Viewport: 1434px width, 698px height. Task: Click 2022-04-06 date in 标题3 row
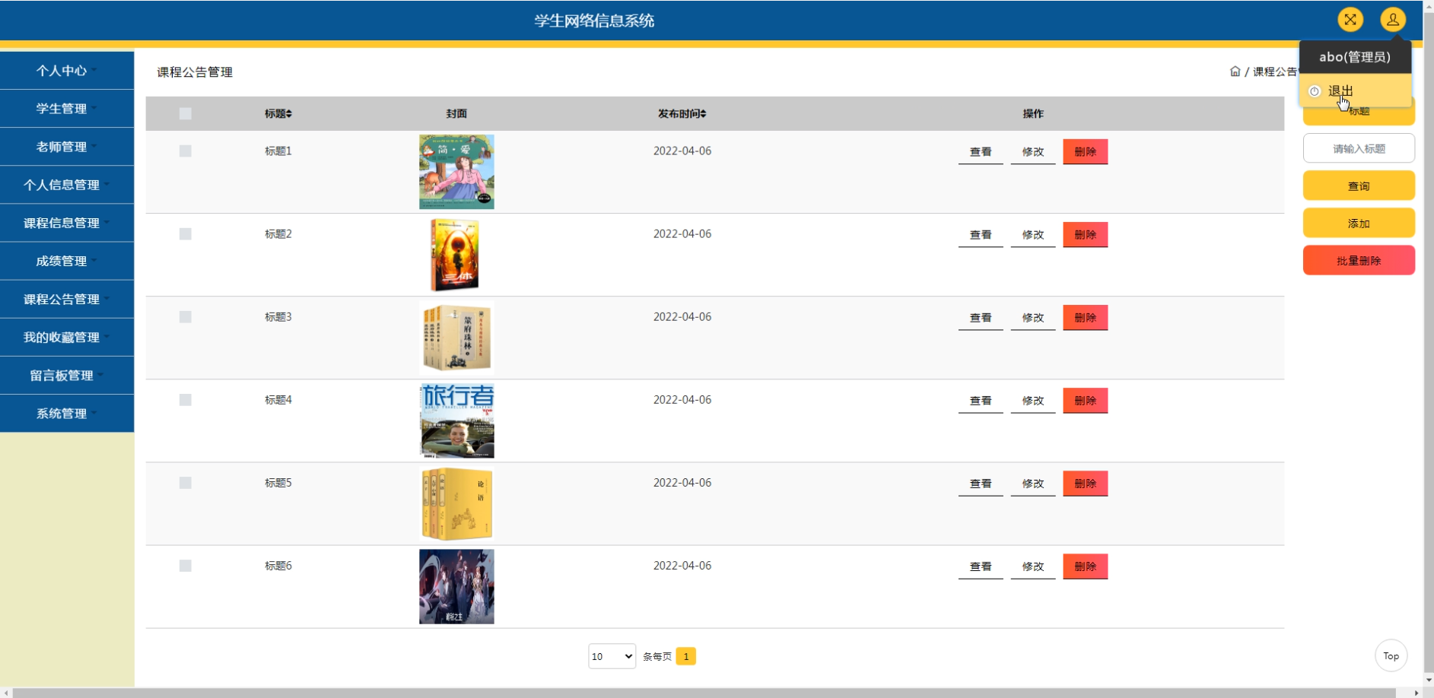point(682,316)
